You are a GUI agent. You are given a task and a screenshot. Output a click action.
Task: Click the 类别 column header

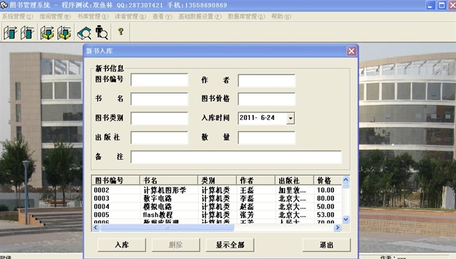217,181
